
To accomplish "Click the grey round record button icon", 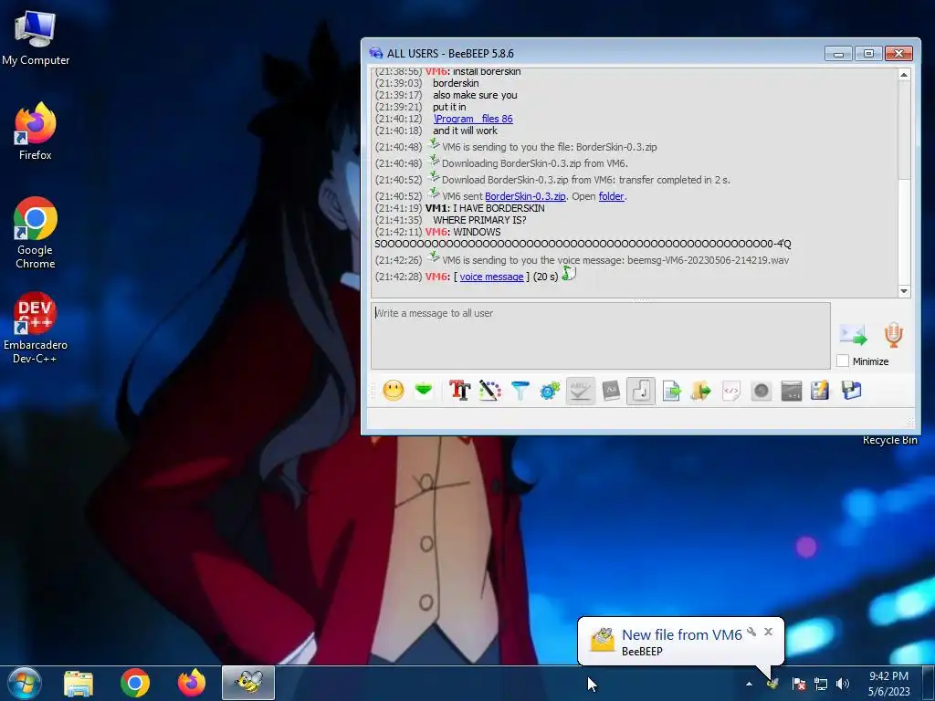I will (x=762, y=391).
